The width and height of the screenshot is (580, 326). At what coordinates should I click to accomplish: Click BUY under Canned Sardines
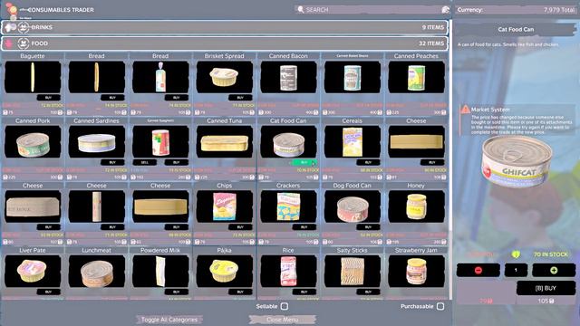[x=112, y=162]
